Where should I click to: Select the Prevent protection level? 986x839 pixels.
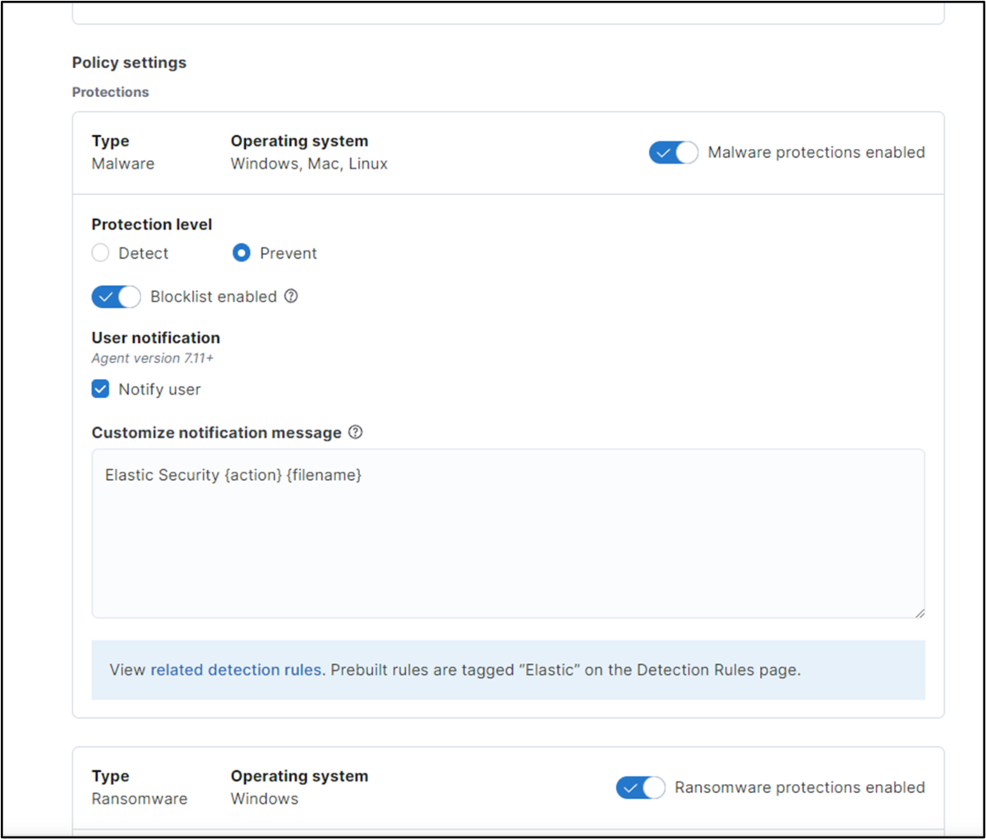(x=241, y=252)
